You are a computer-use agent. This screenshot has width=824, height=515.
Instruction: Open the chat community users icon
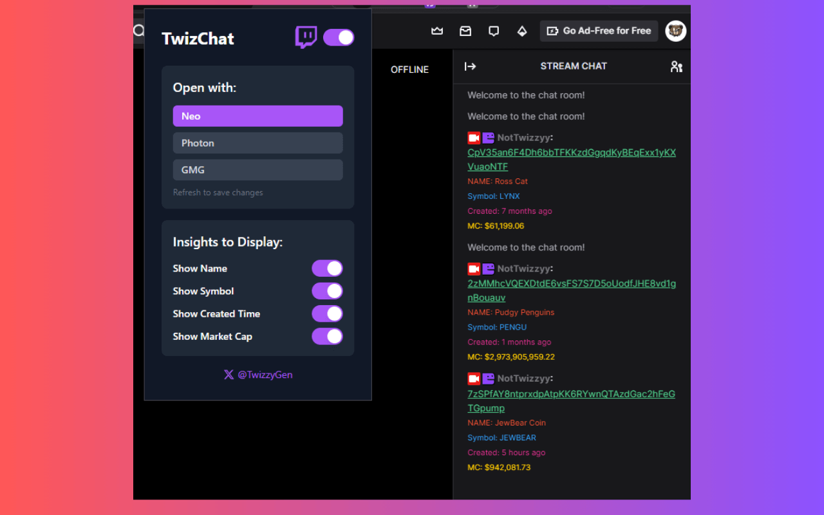676,66
